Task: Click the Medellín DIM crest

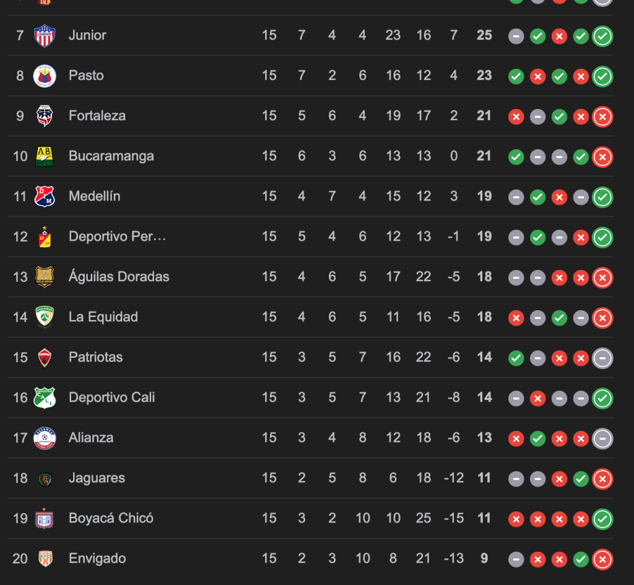Action: (45, 196)
